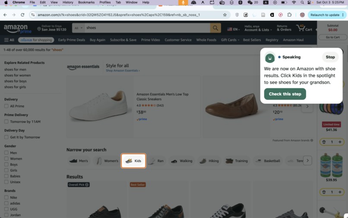
Task: Open the All hamburger menu
Action: coord(9,40)
